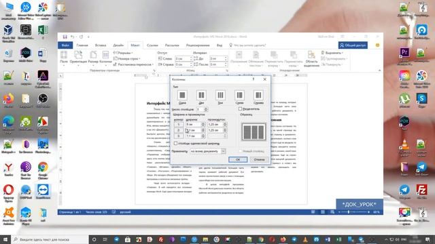The image size is (435, 244).
Task: Open Размер page size in the ribbon
Action: pyautogui.click(x=93, y=58)
